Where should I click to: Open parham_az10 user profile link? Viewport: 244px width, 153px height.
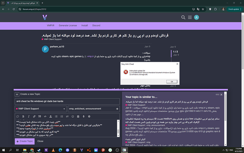click(57, 47)
